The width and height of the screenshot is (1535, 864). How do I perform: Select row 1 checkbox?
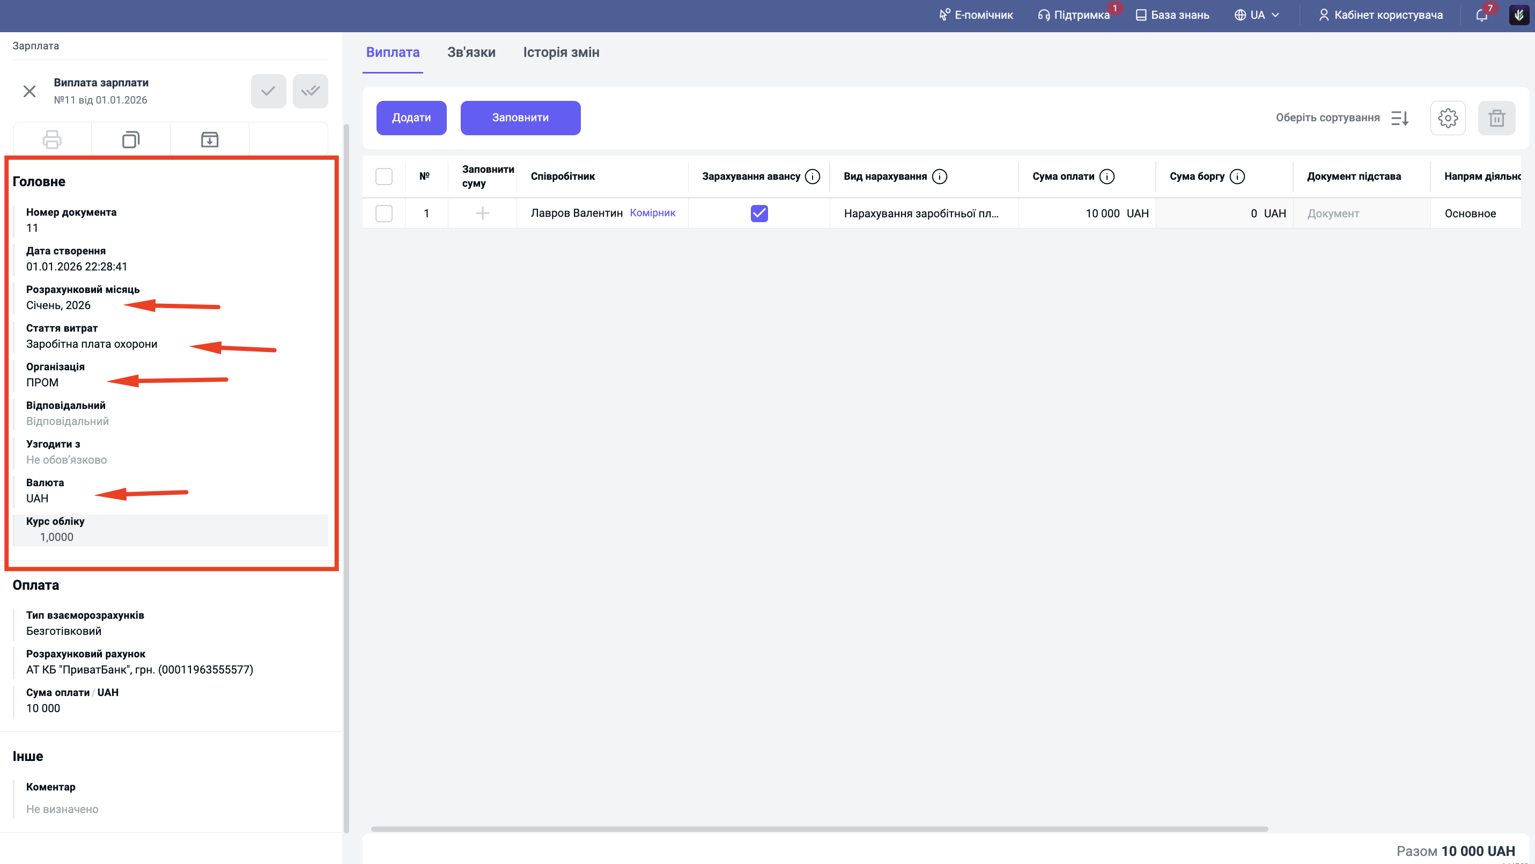pos(384,214)
